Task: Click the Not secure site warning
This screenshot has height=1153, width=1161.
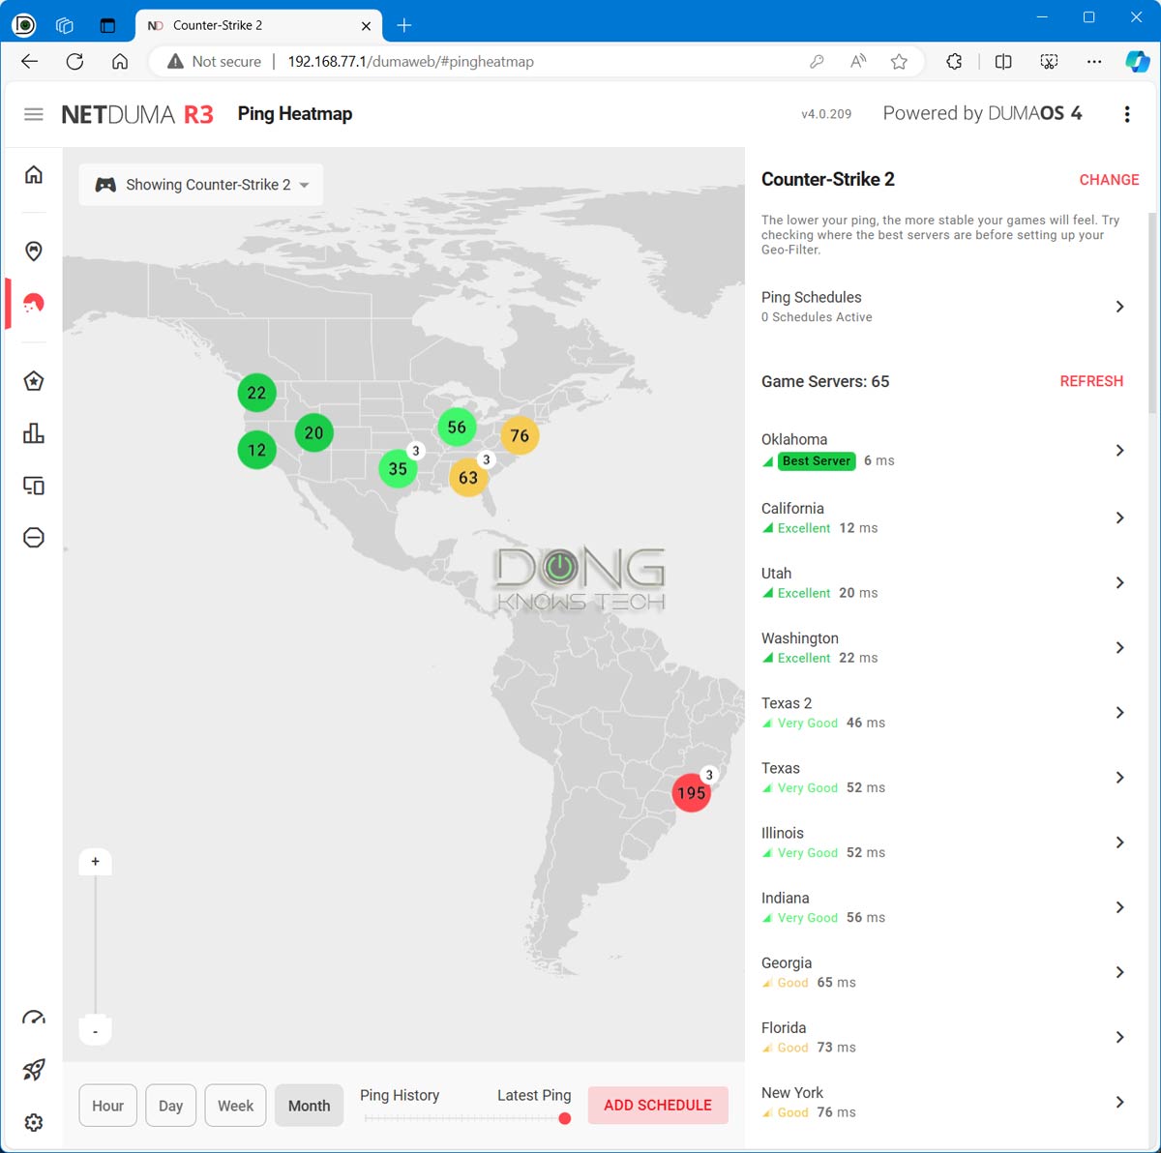Action: coord(215,61)
